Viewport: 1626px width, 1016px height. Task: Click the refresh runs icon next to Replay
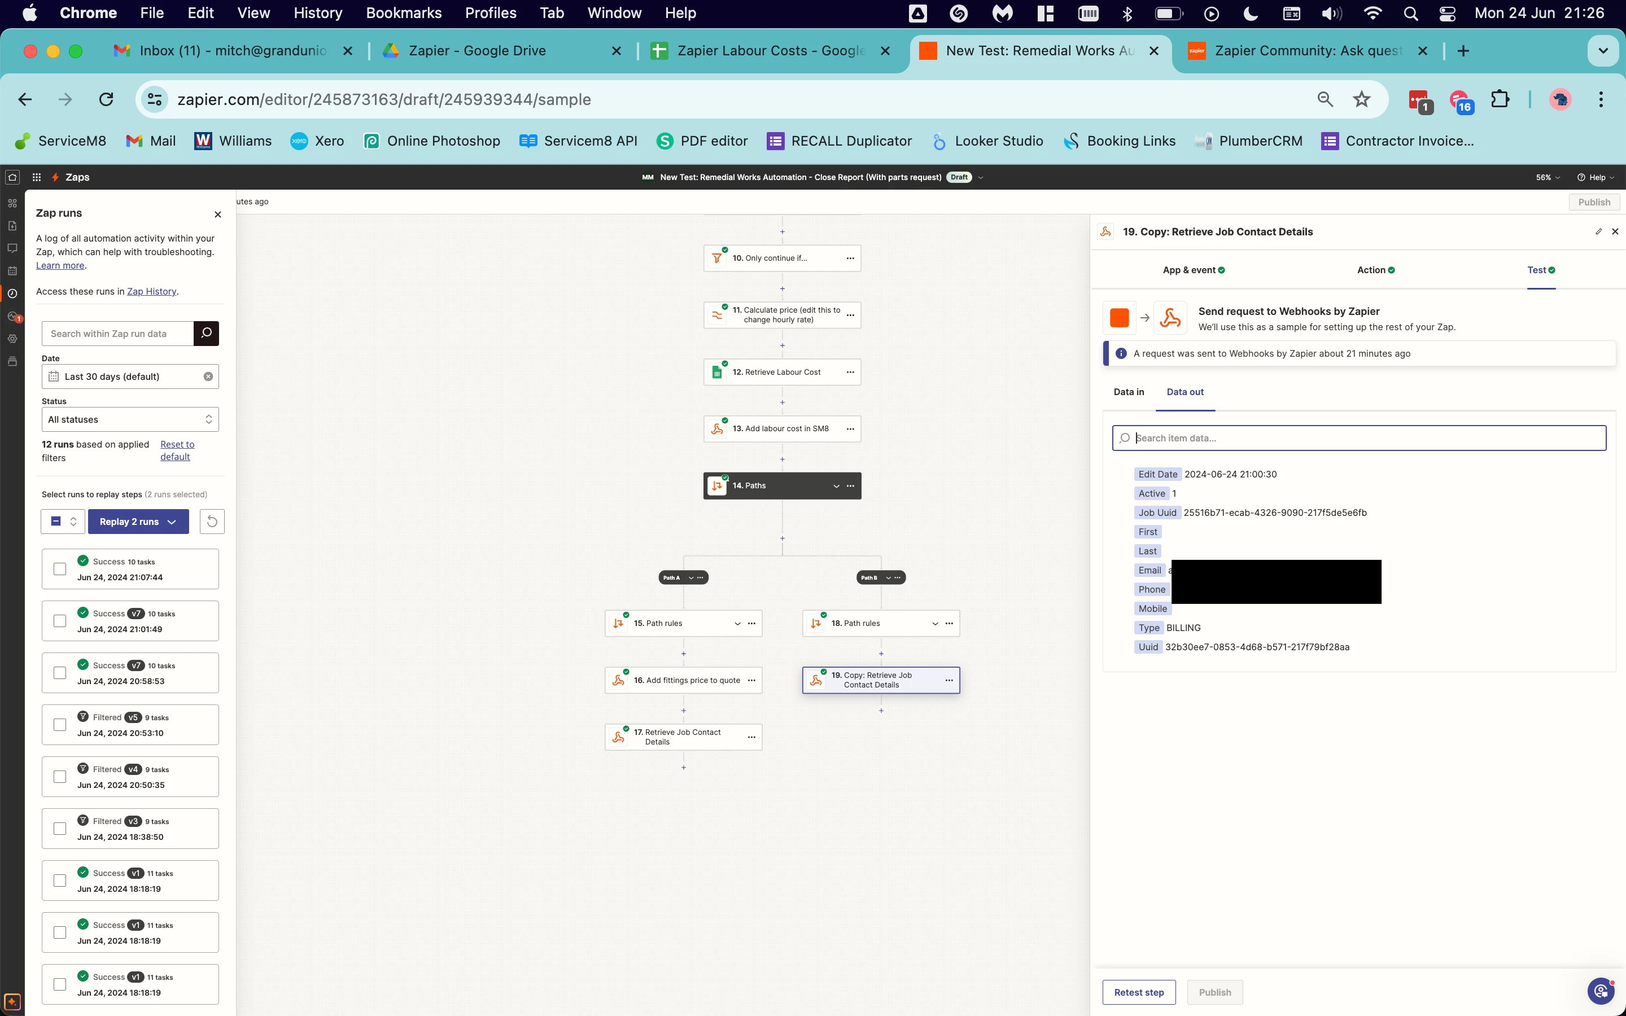(212, 522)
